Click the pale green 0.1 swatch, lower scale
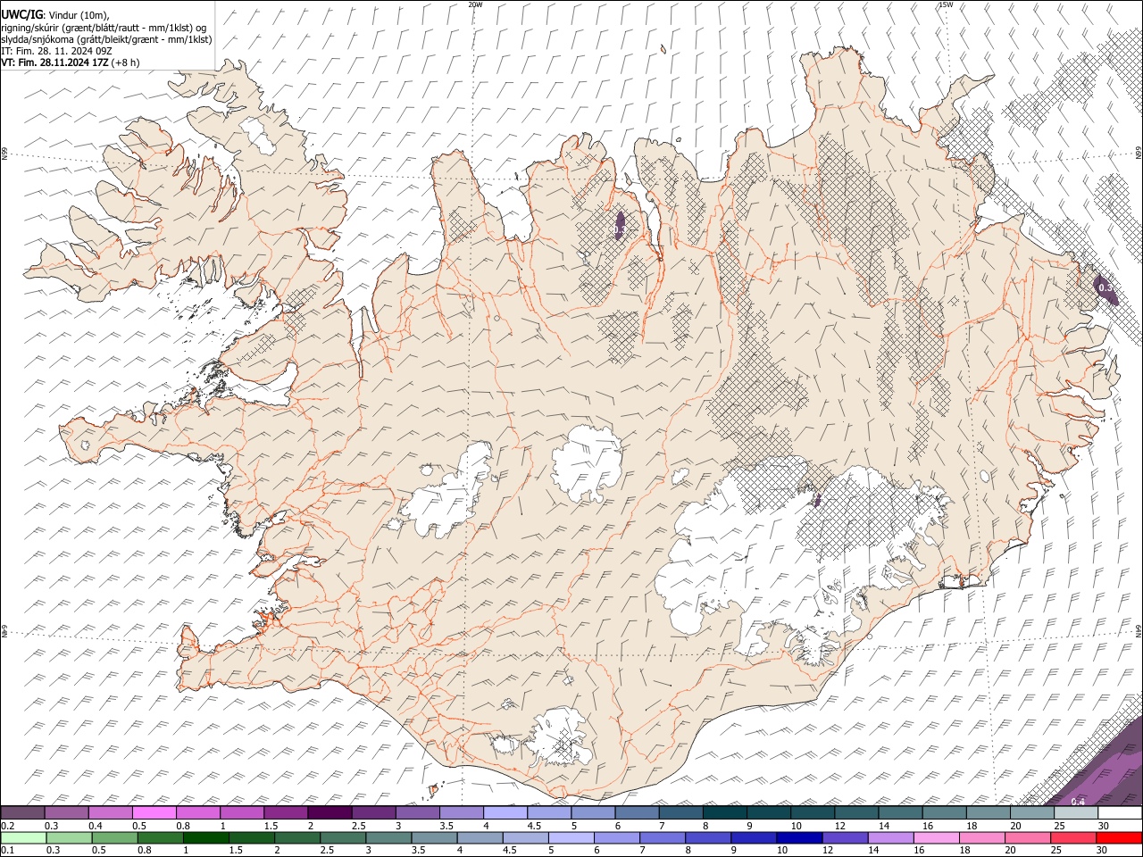Screen dimensions: 1143x857 (x=23, y=837)
